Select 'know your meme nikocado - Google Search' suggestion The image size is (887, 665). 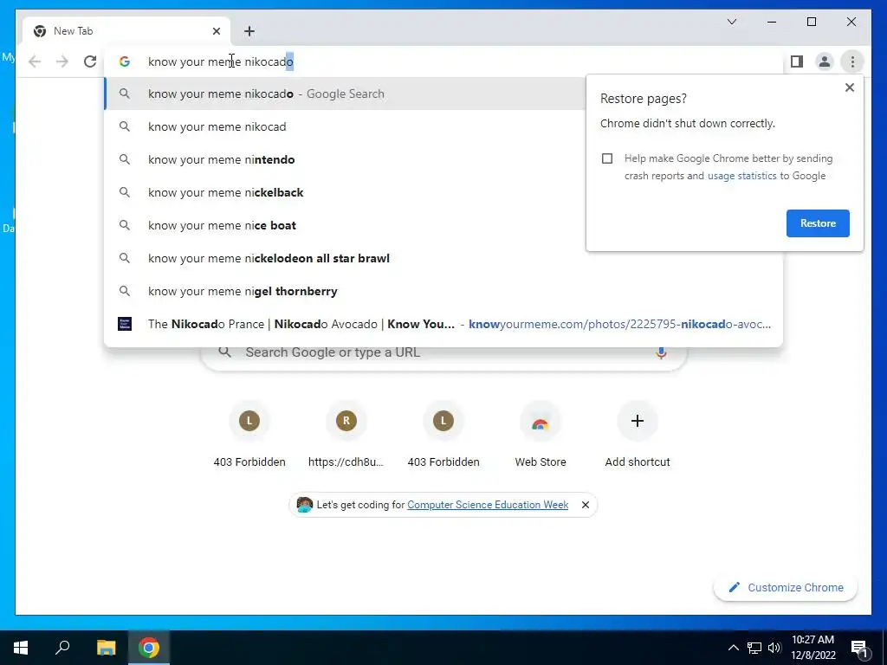pos(345,94)
